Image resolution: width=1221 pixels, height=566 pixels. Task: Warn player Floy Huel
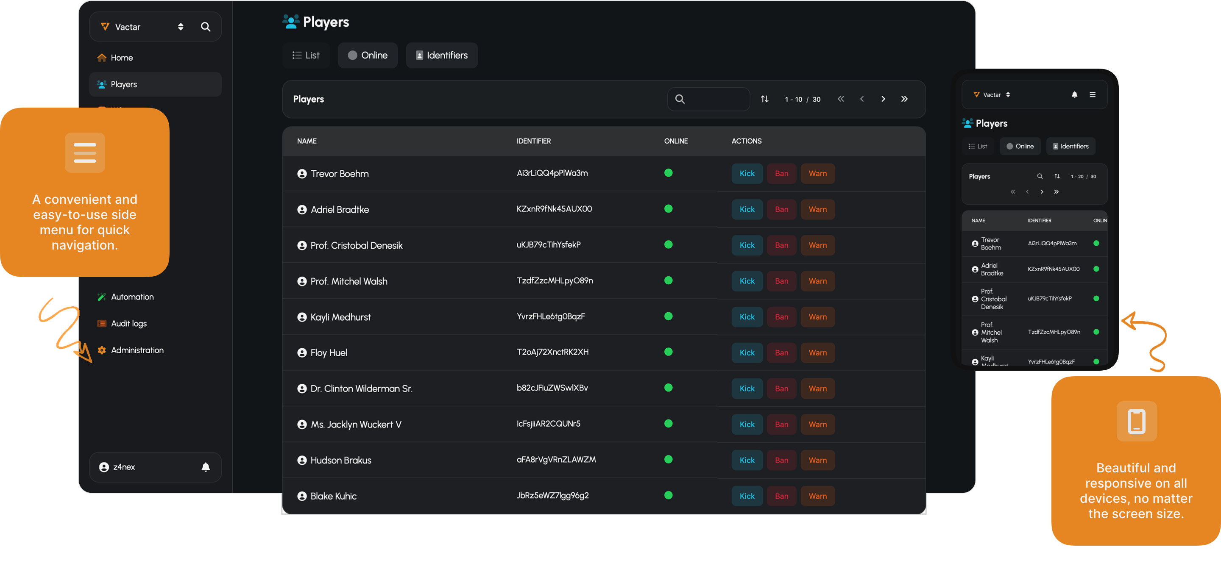point(818,352)
